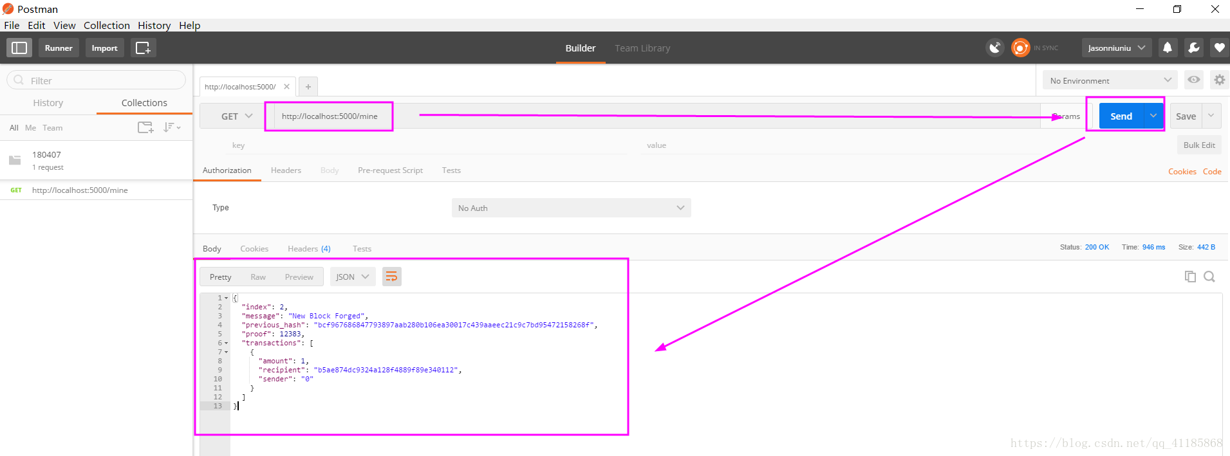Click the sidebar Filter search box
The width and height of the screenshot is (1230, 456).
[97, 80]
